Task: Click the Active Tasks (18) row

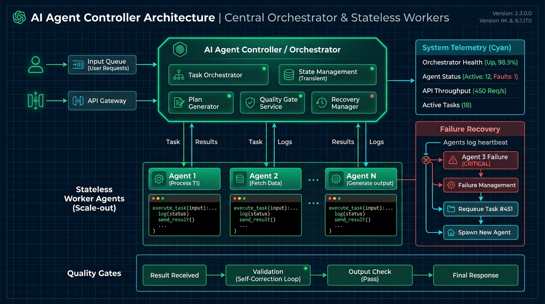Action: point(470,105)
